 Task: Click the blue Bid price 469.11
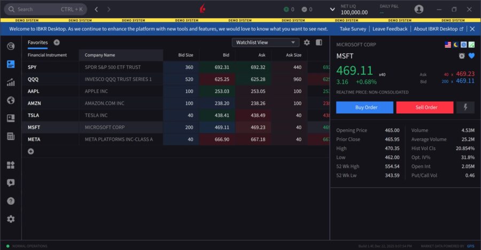click(x=465, y=81)
